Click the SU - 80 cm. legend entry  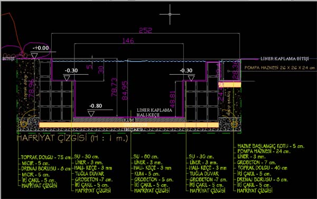point(146,157)
